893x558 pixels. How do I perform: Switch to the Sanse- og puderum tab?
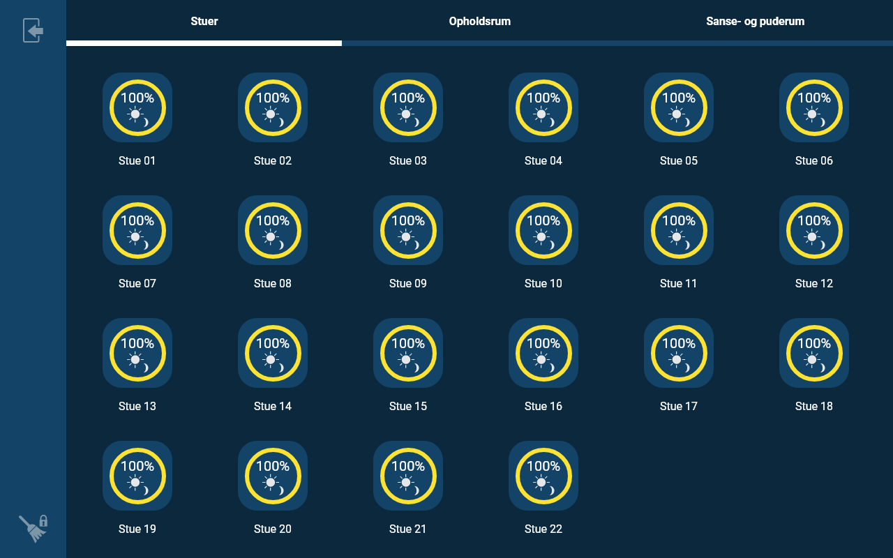coord(755,22)
